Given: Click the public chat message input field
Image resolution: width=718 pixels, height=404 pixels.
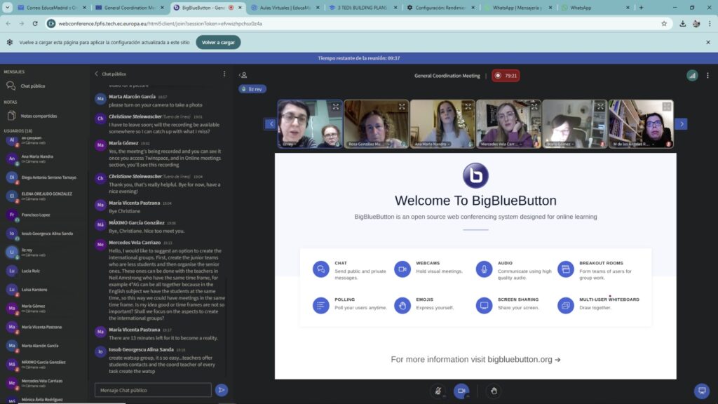Looking at the screenshot, I should click(x=153, y=390).
